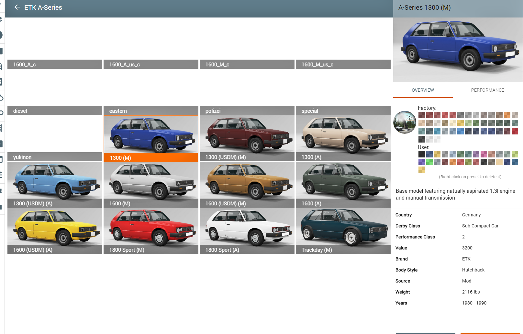Apply the bright green User color swatch
523x334 pixels.
coord(429,162)
